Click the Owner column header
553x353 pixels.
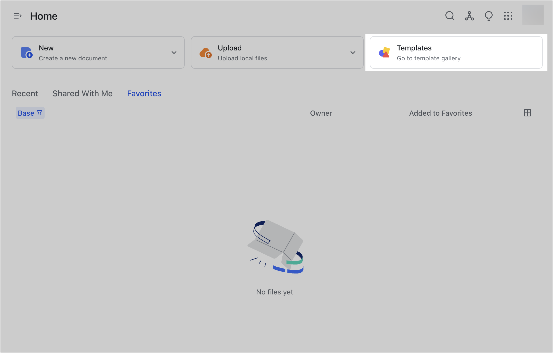tap(321, 113)
